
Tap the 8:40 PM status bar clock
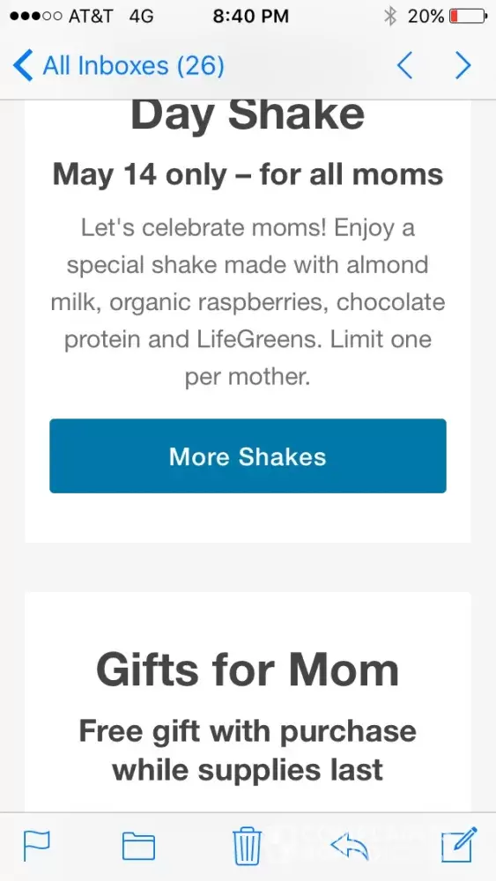[250, 16]
